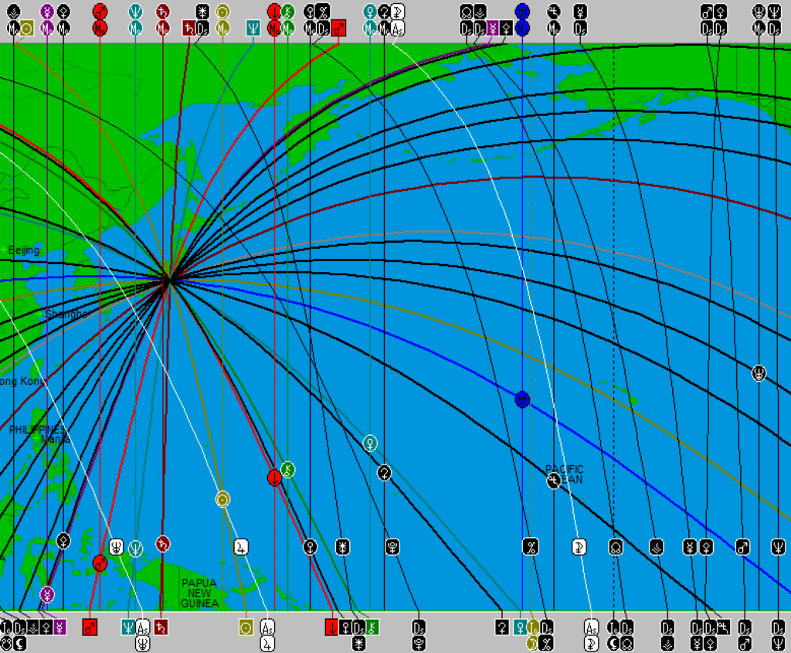Image resolution: width=791 pixels, height=653 pixels.
Task: Select the green Chiron circle on the map
Action: click(287, 469)
